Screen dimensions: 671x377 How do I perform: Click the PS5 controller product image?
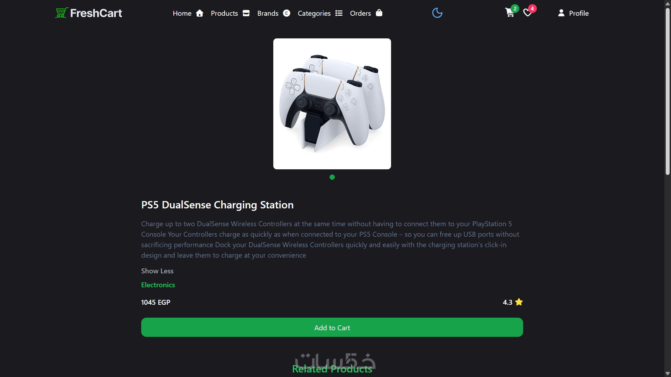pyautogui.click(x=332, y=104)
